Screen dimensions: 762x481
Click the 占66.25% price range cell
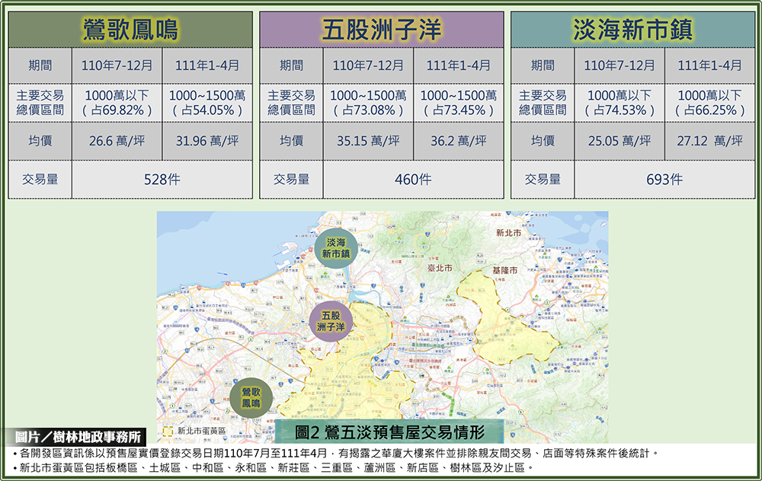point(709,103)
